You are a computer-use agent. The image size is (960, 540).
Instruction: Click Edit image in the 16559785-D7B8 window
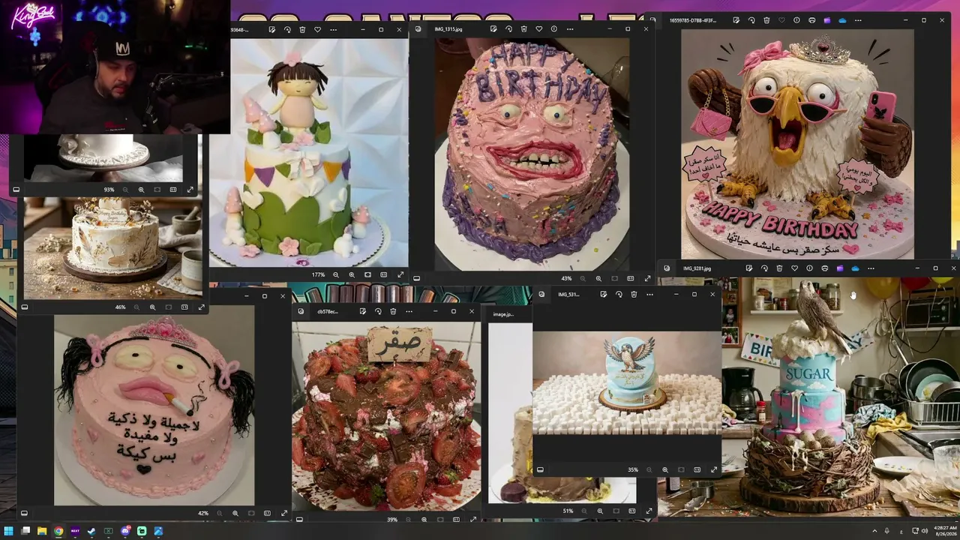pyautogui.click(x=736, y=20)
